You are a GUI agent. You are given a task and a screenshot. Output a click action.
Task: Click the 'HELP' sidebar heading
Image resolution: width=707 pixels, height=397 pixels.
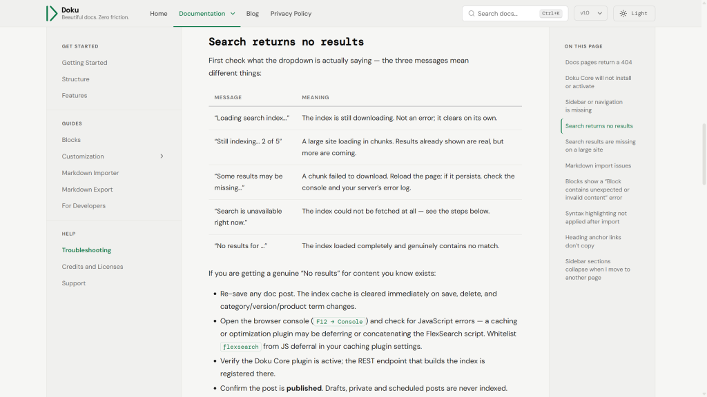point(68,234)
